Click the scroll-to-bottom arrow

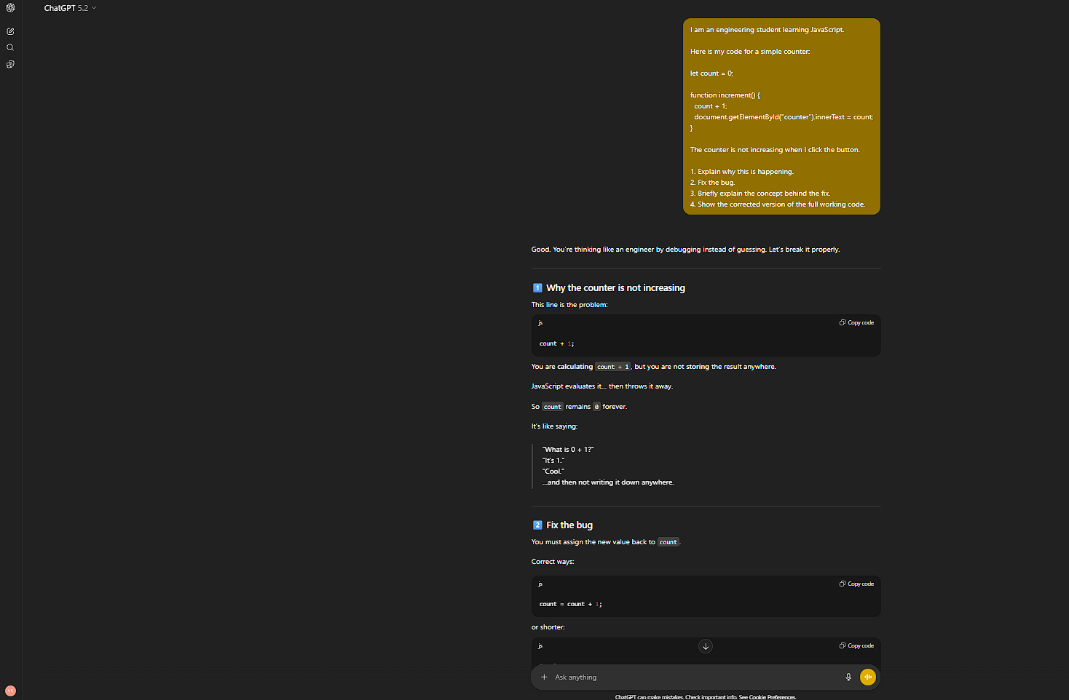tap(705, 646)
